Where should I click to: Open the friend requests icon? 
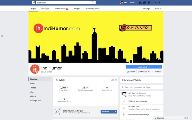(x=140, y=2)
